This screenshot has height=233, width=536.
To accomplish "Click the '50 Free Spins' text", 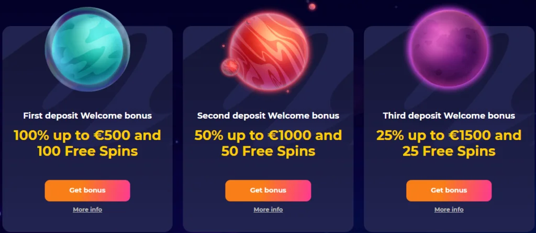I will (x=268, y=151).
